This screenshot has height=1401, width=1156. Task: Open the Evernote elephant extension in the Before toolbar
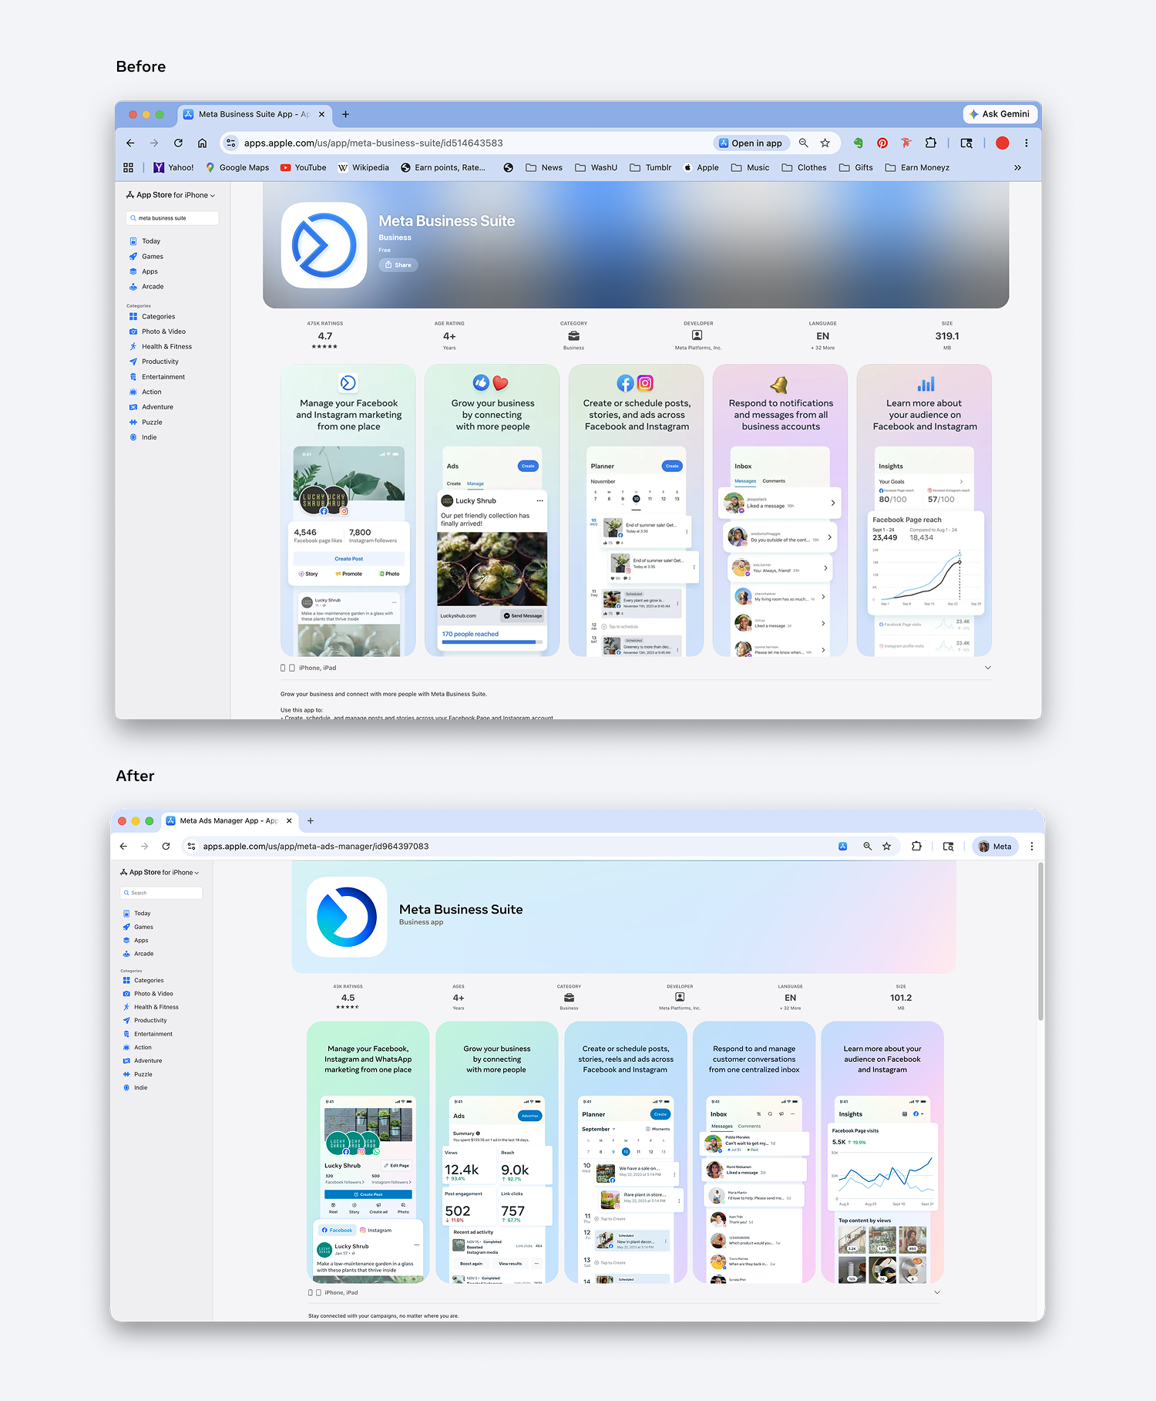pos(859,143)
